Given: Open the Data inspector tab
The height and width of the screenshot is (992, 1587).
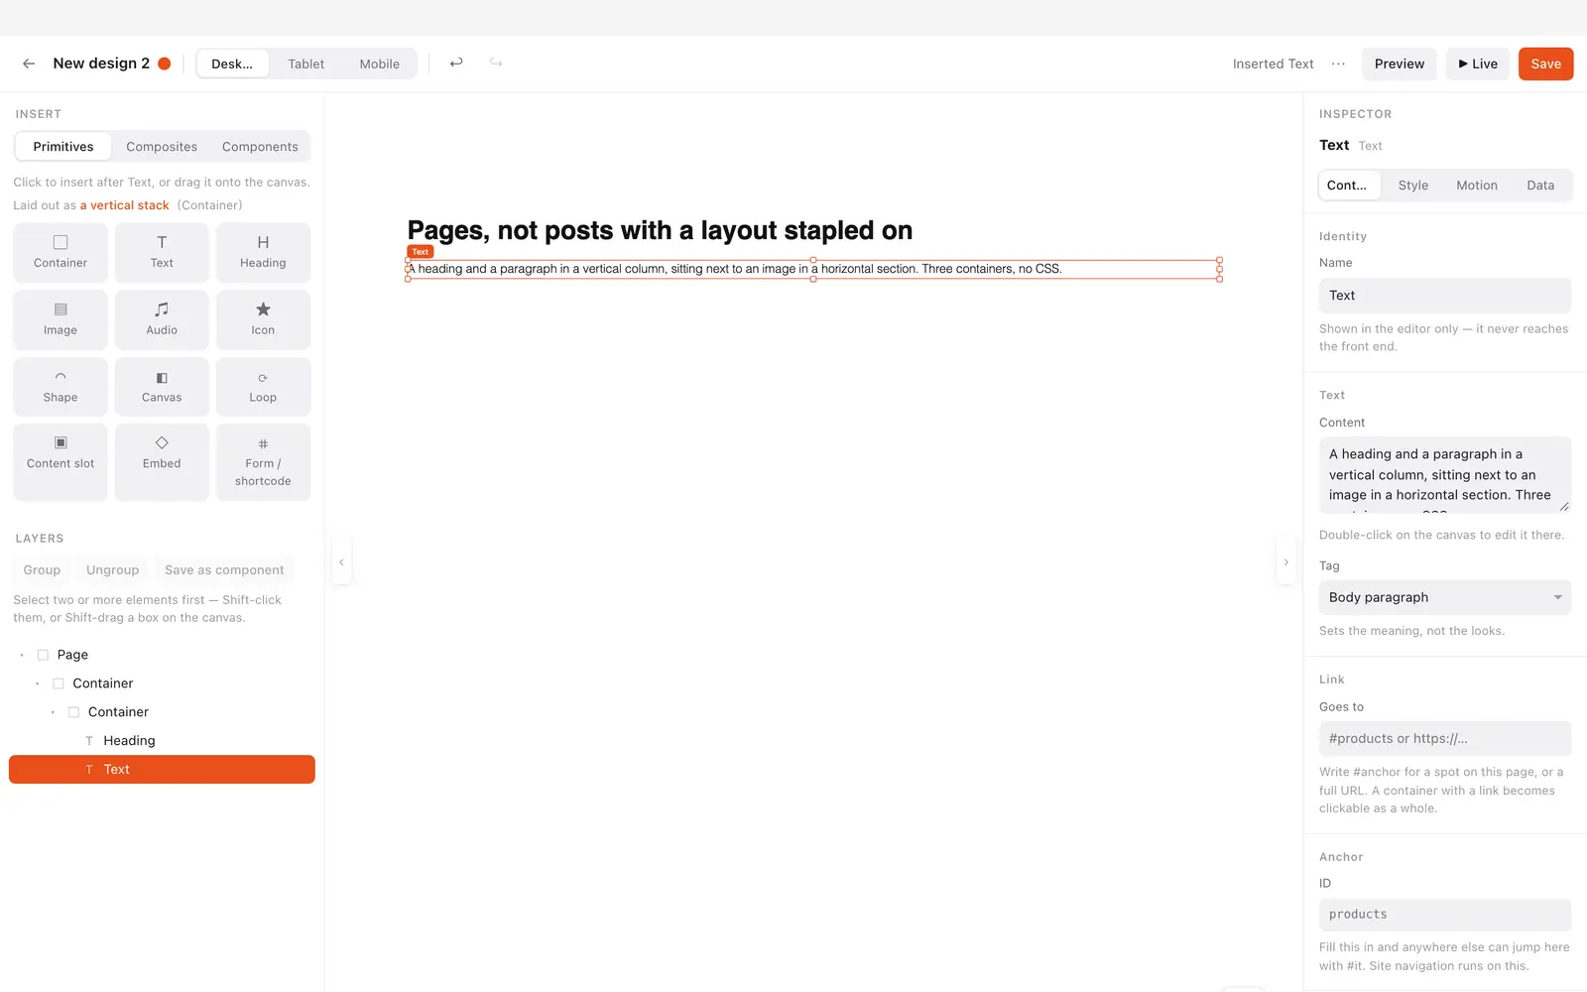Looking at the screenshot, I should [x=1540, y=186].
